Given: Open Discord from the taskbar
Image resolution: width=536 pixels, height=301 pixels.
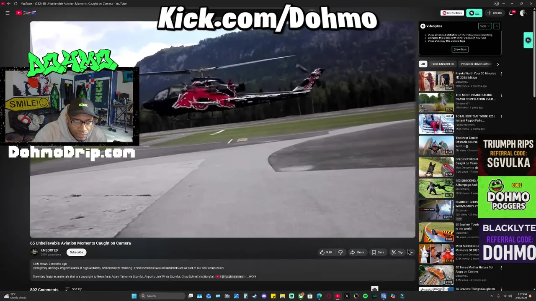Looking at the screenshot, I should pos(264,296).
